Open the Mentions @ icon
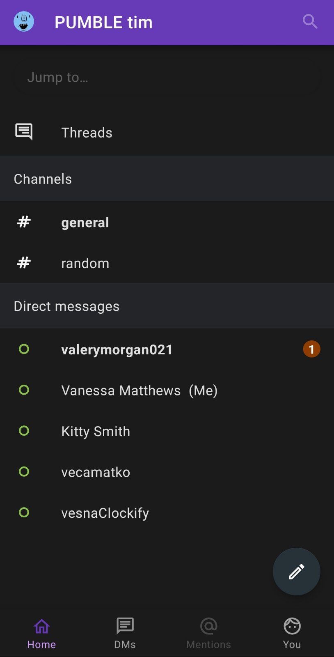This screenshot has width=334, height=657. [x=208, y=626]
